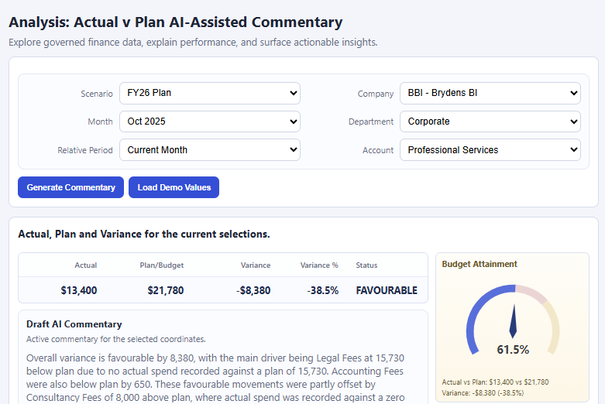
Task: Click the Department field label
Action: (x=371, y=122)
